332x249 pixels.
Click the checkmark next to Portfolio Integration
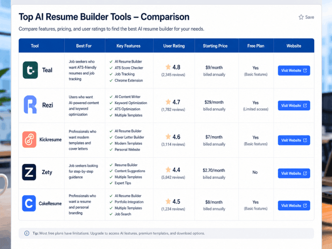(x=111, y=202)
